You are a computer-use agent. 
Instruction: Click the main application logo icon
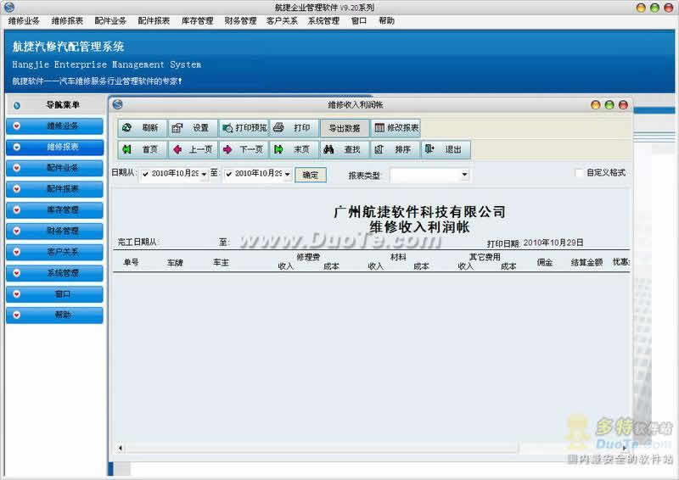(9, 7)
